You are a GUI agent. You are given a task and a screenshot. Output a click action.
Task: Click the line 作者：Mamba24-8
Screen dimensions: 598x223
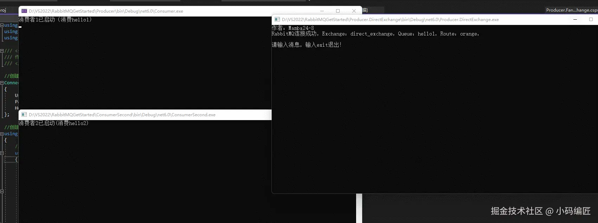tap(293, 28)
